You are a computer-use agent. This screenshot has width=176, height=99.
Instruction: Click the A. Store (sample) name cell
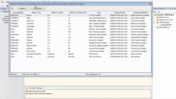pos(99,15)
